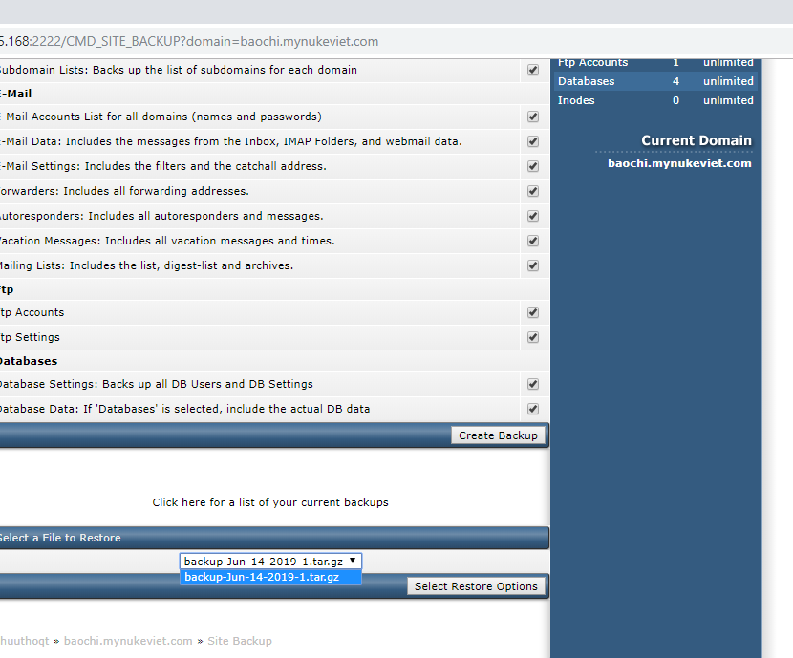Toggle E-Mail Data backup checkbox
The image size is (793, 658).
pos(533,141)
